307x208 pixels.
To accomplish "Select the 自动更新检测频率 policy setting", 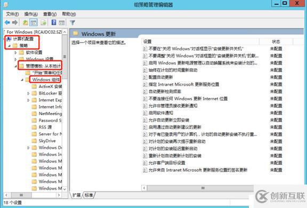I will [x=165, y=91].
